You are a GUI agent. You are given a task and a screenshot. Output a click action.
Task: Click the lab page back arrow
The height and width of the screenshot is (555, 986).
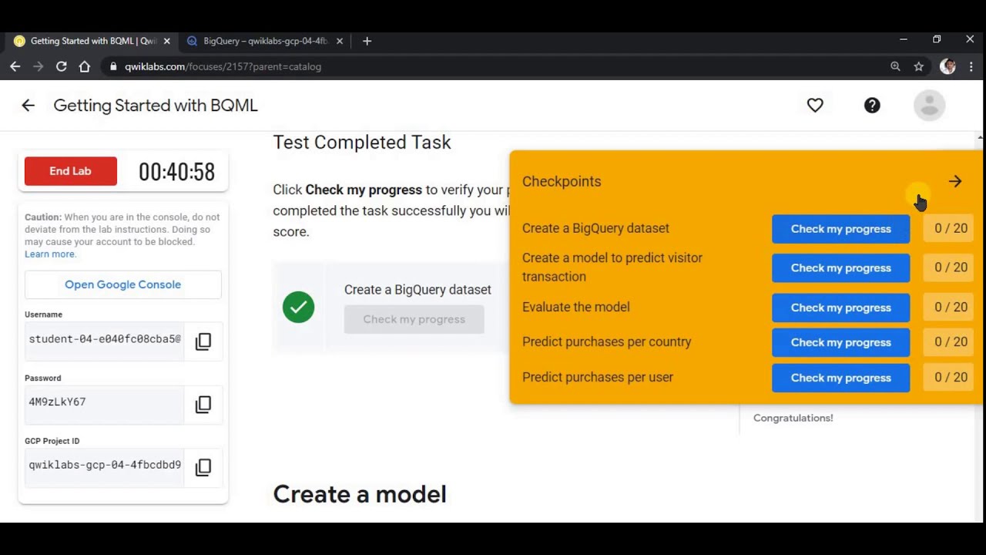[28, 106]
